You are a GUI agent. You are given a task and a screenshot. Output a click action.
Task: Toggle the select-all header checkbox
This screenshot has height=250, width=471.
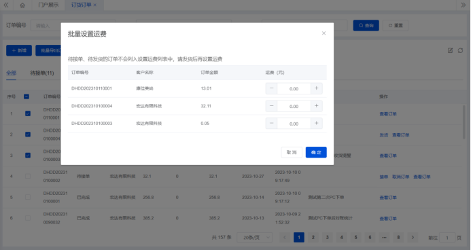[x=27, y=96]
